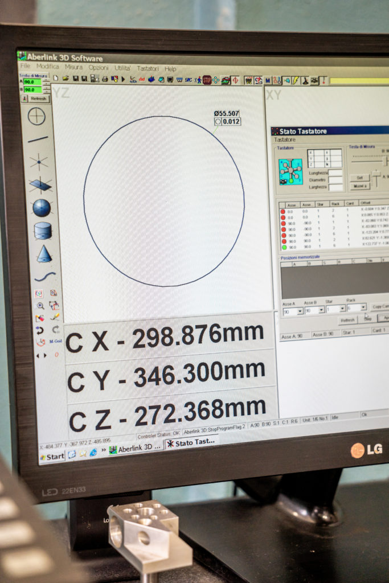The width and height of the screenshot is (389, 583).
Task: Select the Cone measure tool
Action: [44, 254]
